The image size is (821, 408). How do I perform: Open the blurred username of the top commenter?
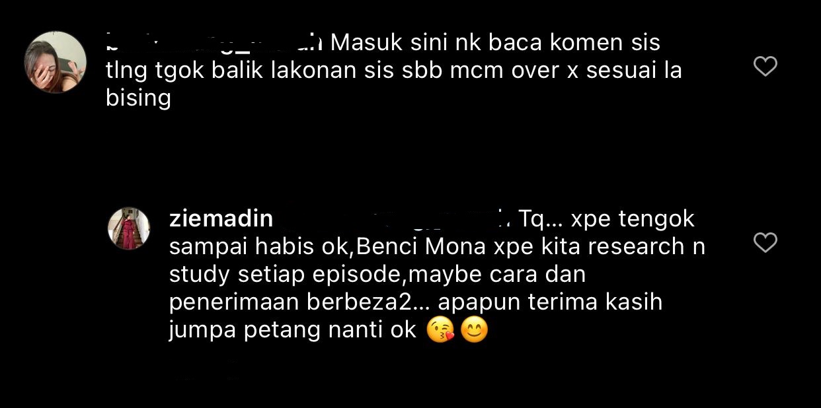[214, 43]
